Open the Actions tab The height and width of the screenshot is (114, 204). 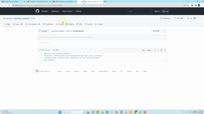click(60, 24)
